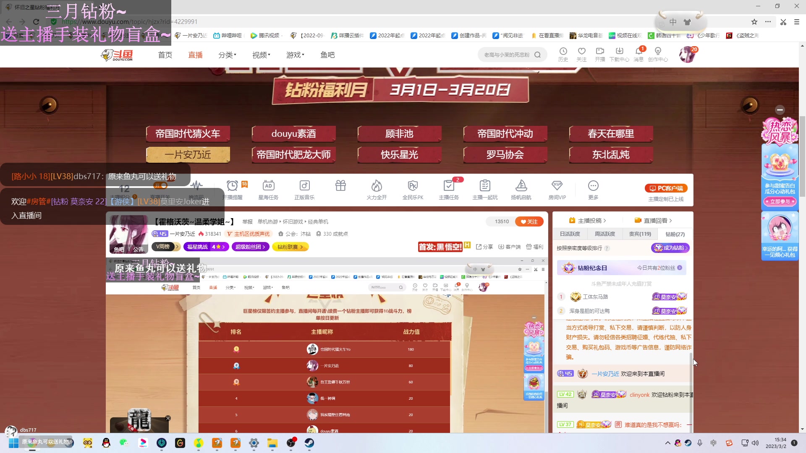
Task: Click 顾非池 streamer button
Action: 399,134
